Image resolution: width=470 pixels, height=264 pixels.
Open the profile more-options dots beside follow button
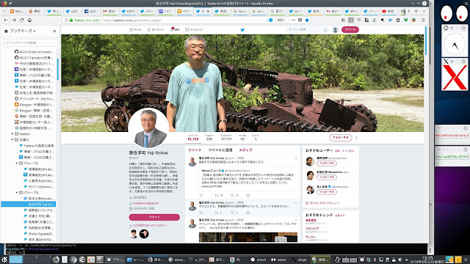[356, 138]
